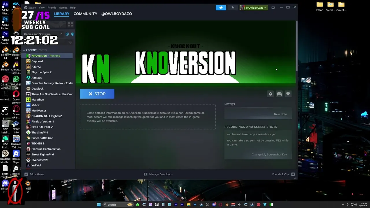Toggle KNOversion favorite heart
The height and width of the screenshot is (208, 370).
point(288,94)
